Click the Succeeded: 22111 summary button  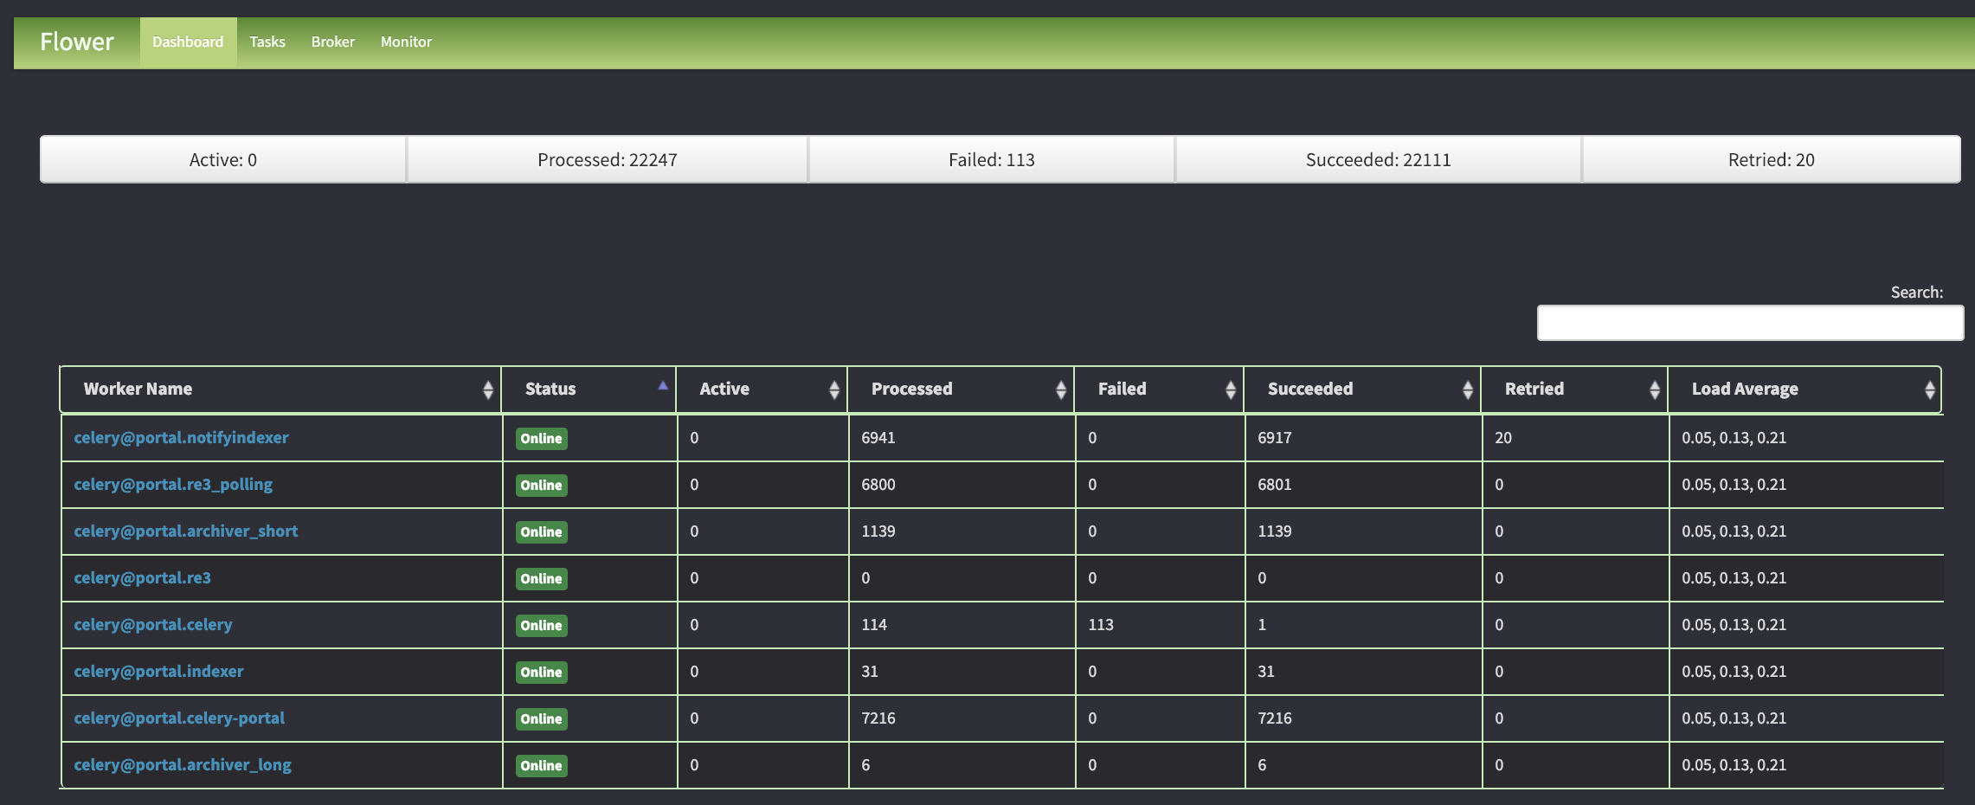pos(1379,159)
